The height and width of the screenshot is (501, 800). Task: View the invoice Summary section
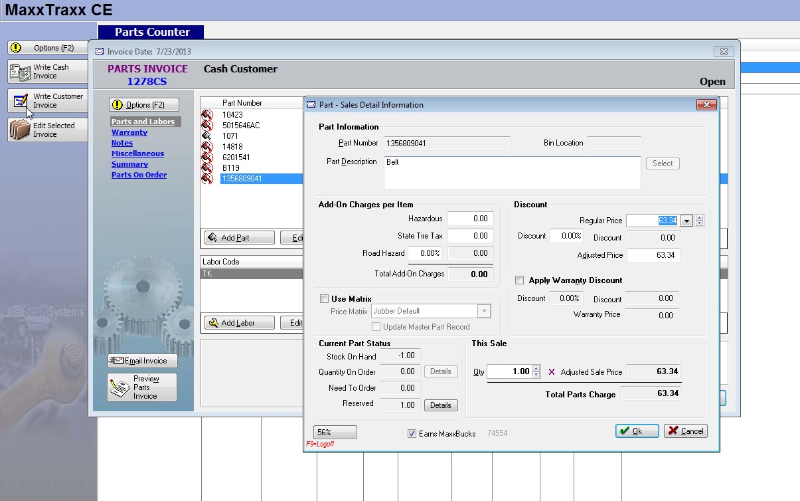129,164
